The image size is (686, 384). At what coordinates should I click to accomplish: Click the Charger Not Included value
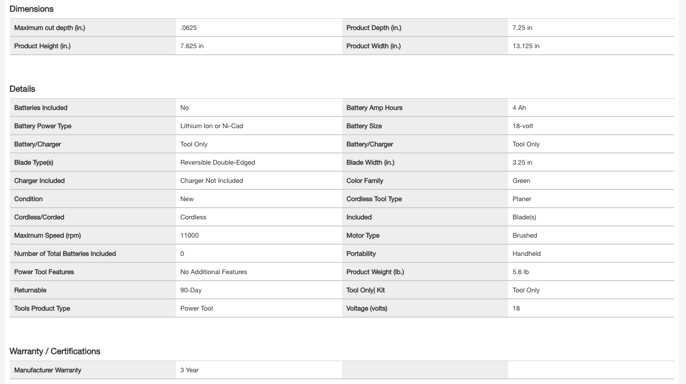[x=212, y=181]
